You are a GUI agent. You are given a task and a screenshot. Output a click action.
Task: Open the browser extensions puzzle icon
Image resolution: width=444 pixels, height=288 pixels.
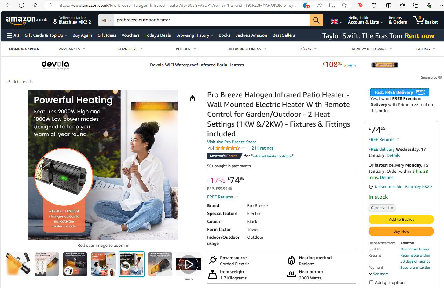(x=374, y=5)
